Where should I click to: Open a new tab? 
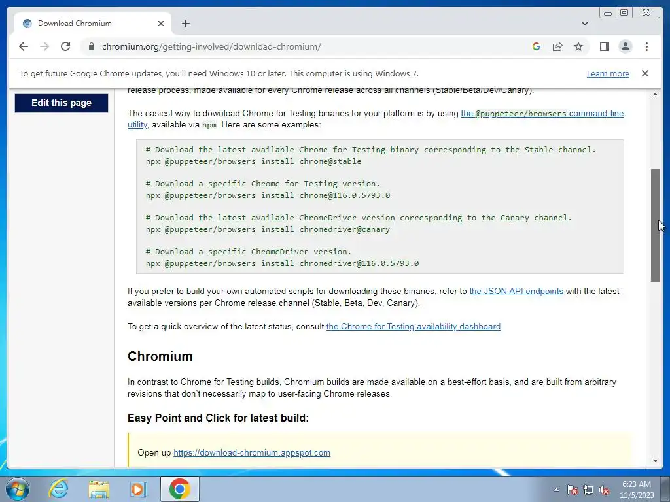tap(185, 24)
